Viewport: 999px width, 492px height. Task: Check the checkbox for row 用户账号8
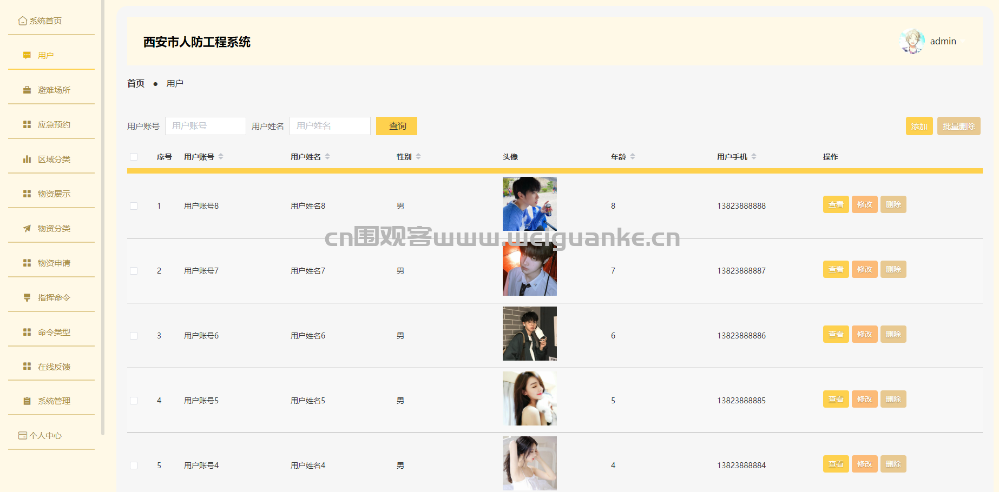pyautogui.click(x=134, y=206)
